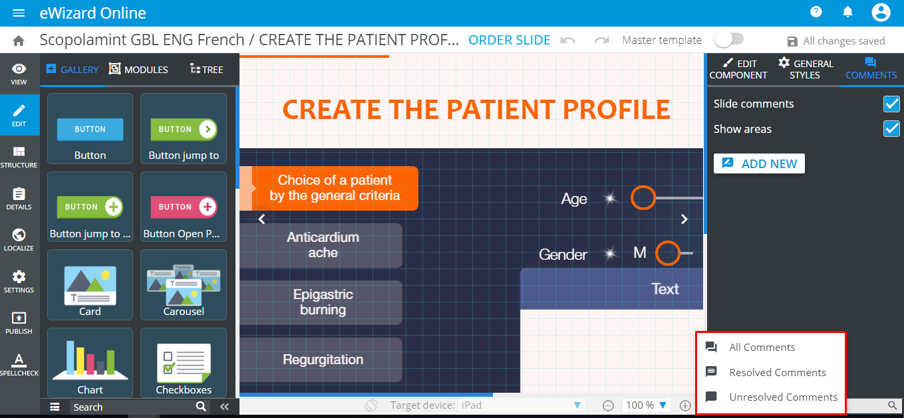Click the help question mark icon
Screen dimensions: 904x418
point(816,12)
